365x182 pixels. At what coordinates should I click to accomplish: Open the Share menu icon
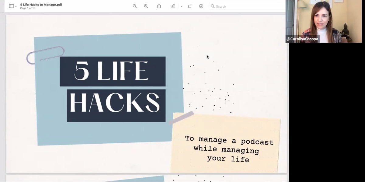[x=159, y=6]
